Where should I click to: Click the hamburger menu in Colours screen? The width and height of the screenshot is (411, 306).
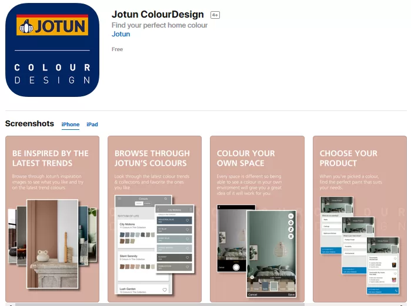pos(120,200)
